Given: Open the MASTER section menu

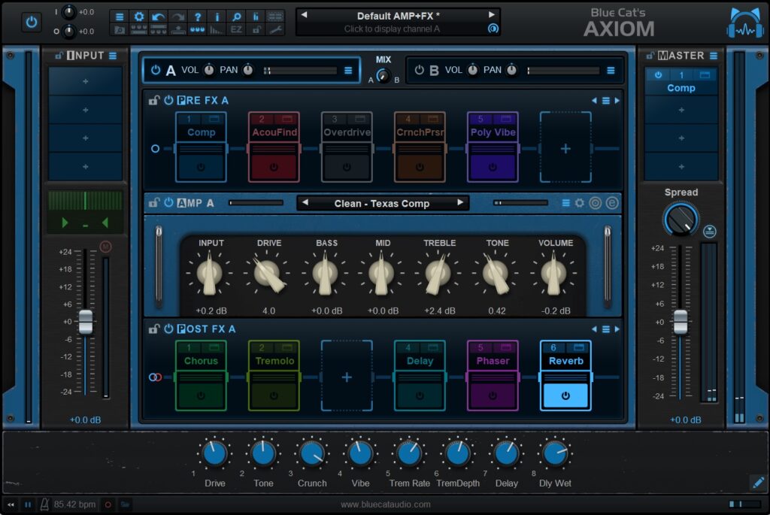Looking at the screenshot, I should click(x=714, y=56).
